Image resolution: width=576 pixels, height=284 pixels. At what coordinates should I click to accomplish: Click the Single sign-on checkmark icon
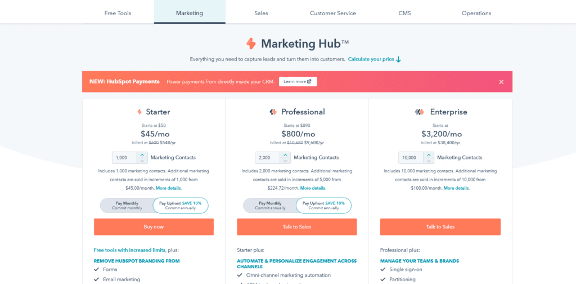click(383, 269)
